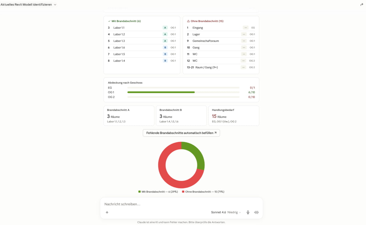Click the microphone dictation icon

(x=248, y=212)
